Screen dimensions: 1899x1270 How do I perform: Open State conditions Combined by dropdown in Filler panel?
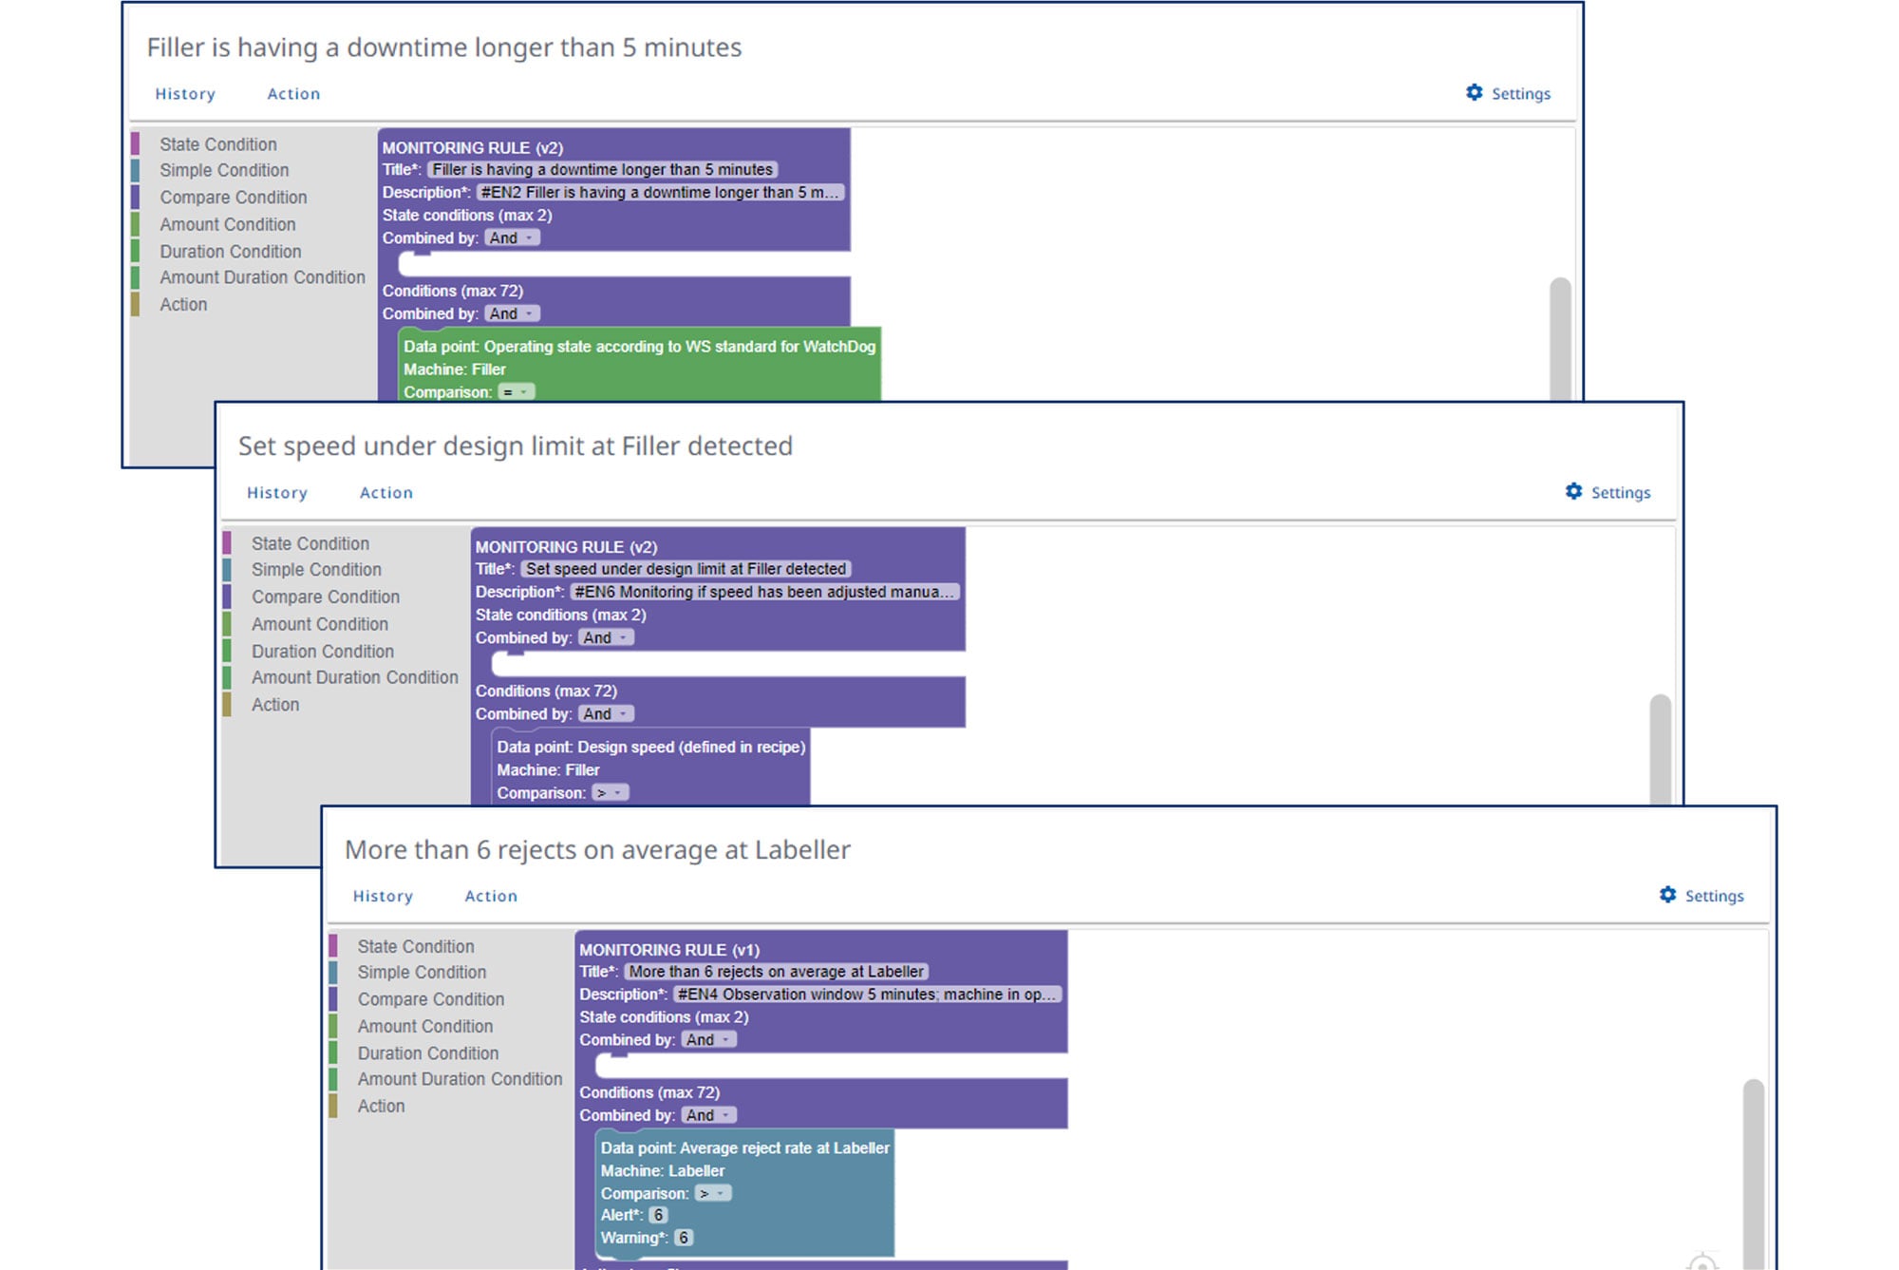512,237
